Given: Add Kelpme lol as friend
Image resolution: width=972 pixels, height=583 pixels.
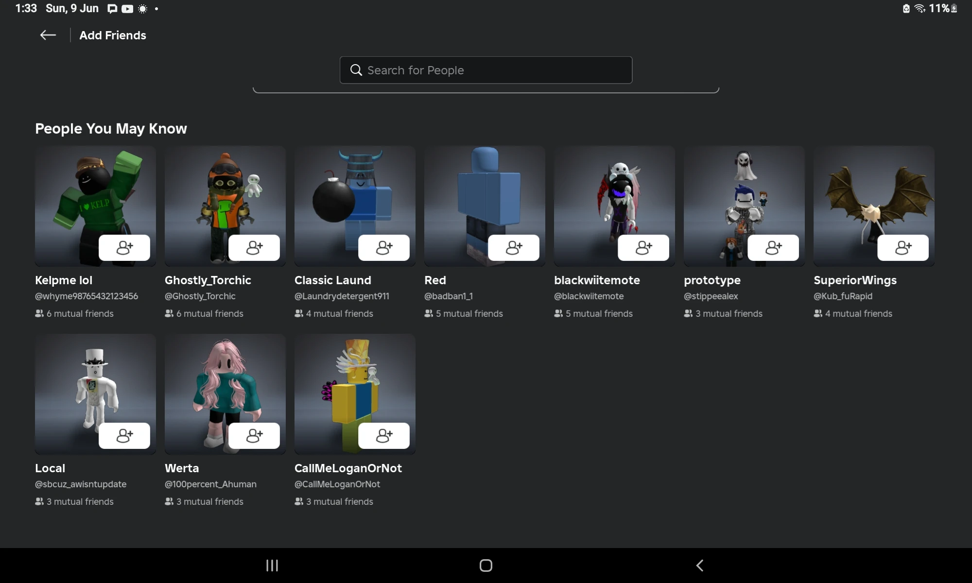Looking at the screenshot, I should tap(124, 248).
